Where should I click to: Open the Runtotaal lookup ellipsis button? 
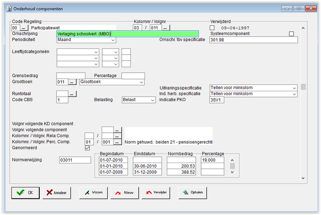[72, 94]
